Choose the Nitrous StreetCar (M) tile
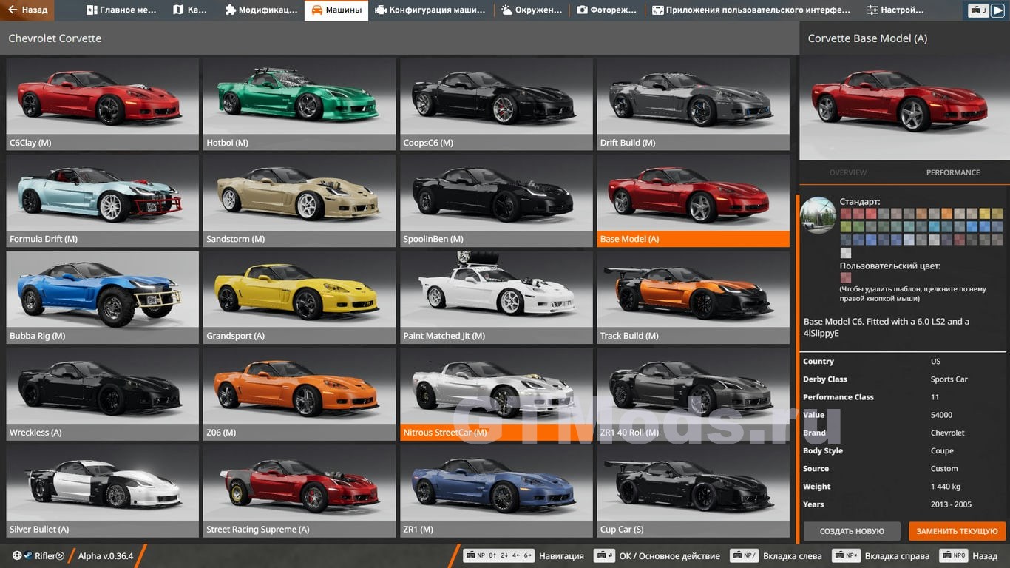The height and width of the screenshot is (568, 1010). click(x=496, y=394)
